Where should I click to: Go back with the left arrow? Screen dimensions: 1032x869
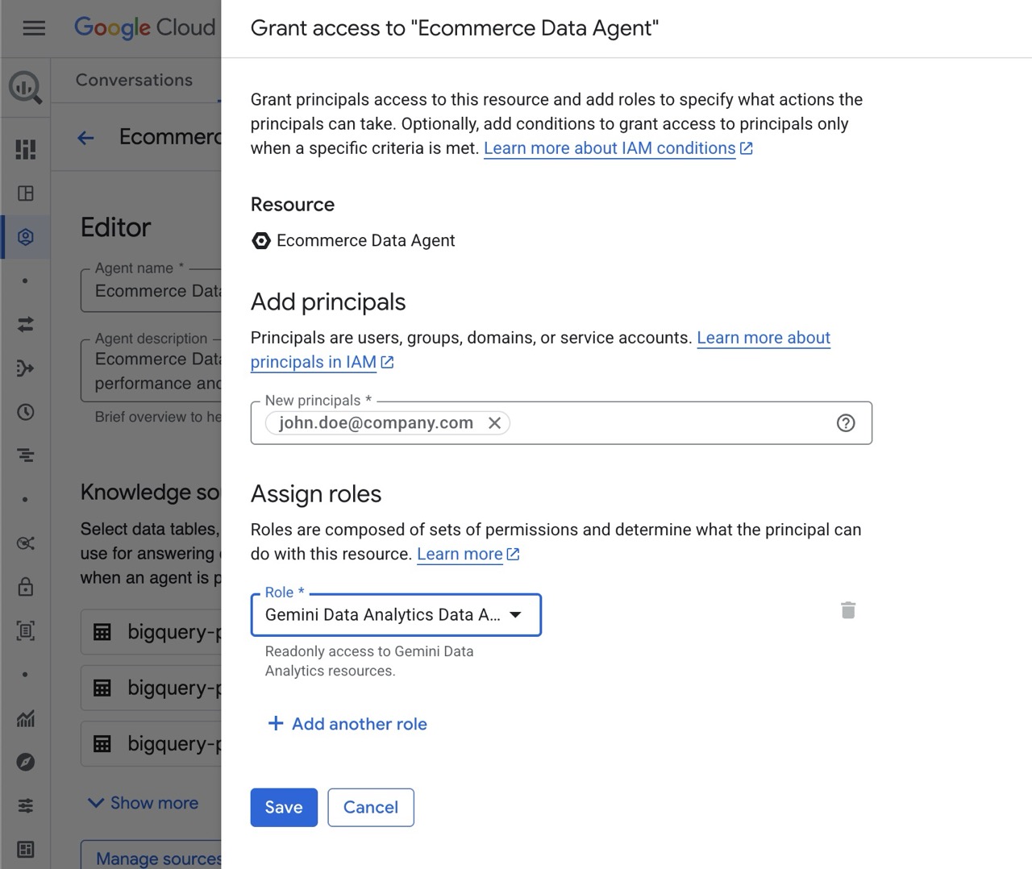(85, 138)
